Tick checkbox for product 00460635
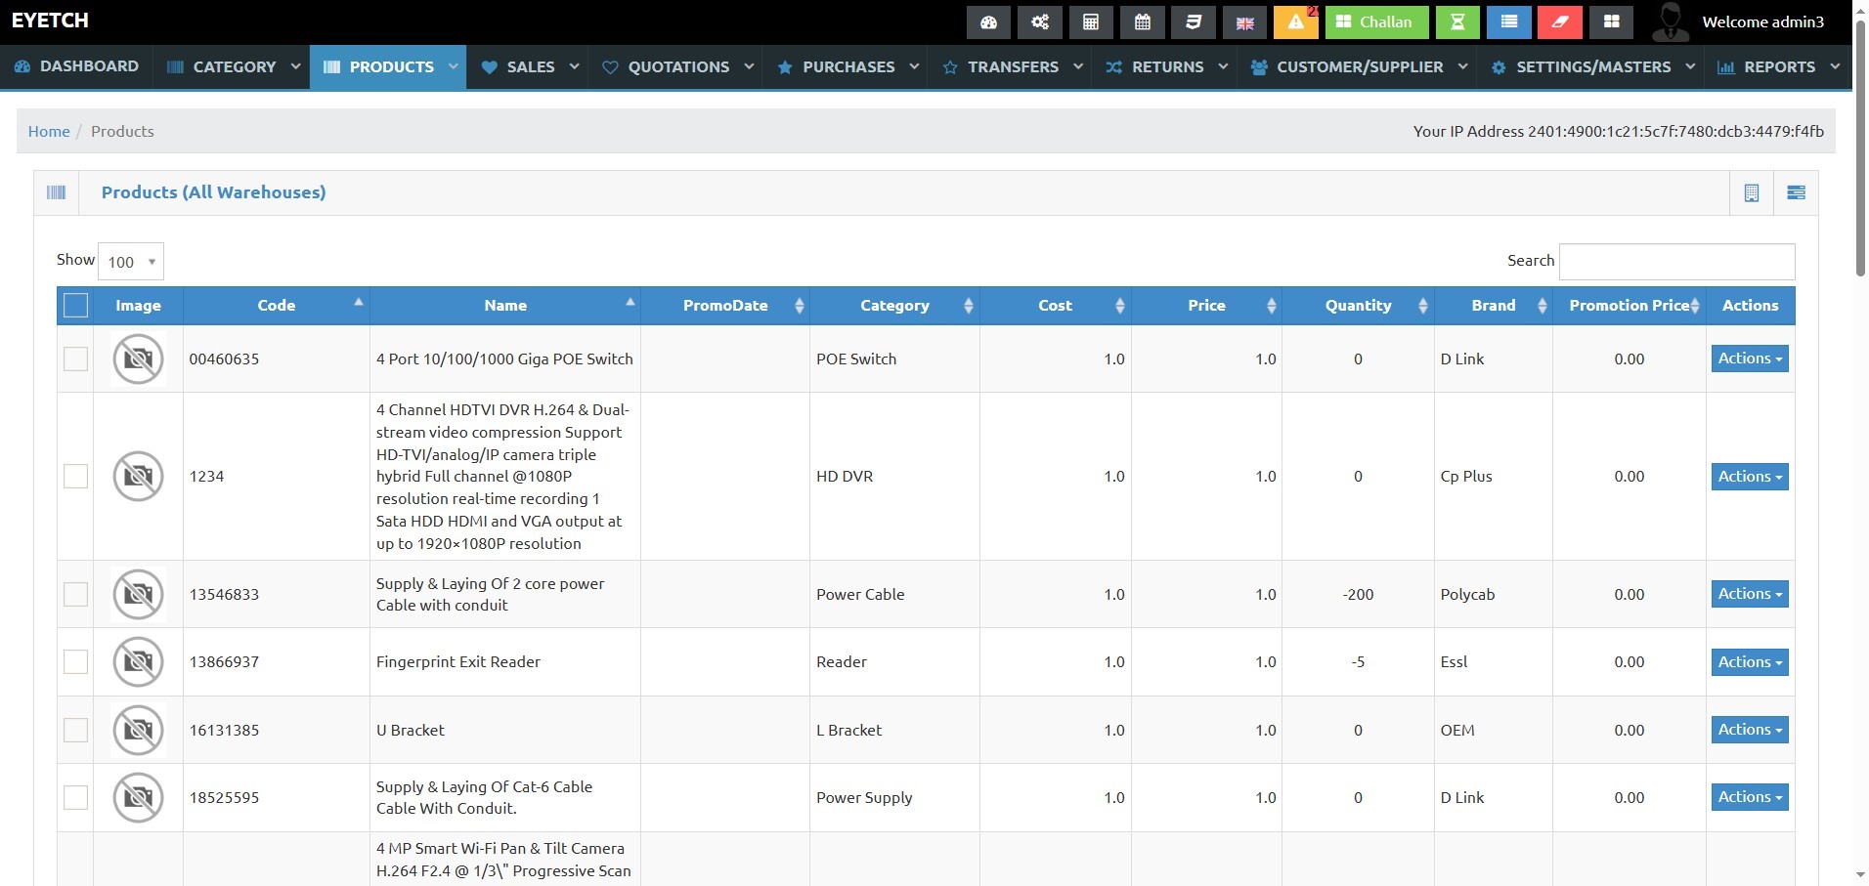Viewport: 1869px width, 886px height. (75, 359)
